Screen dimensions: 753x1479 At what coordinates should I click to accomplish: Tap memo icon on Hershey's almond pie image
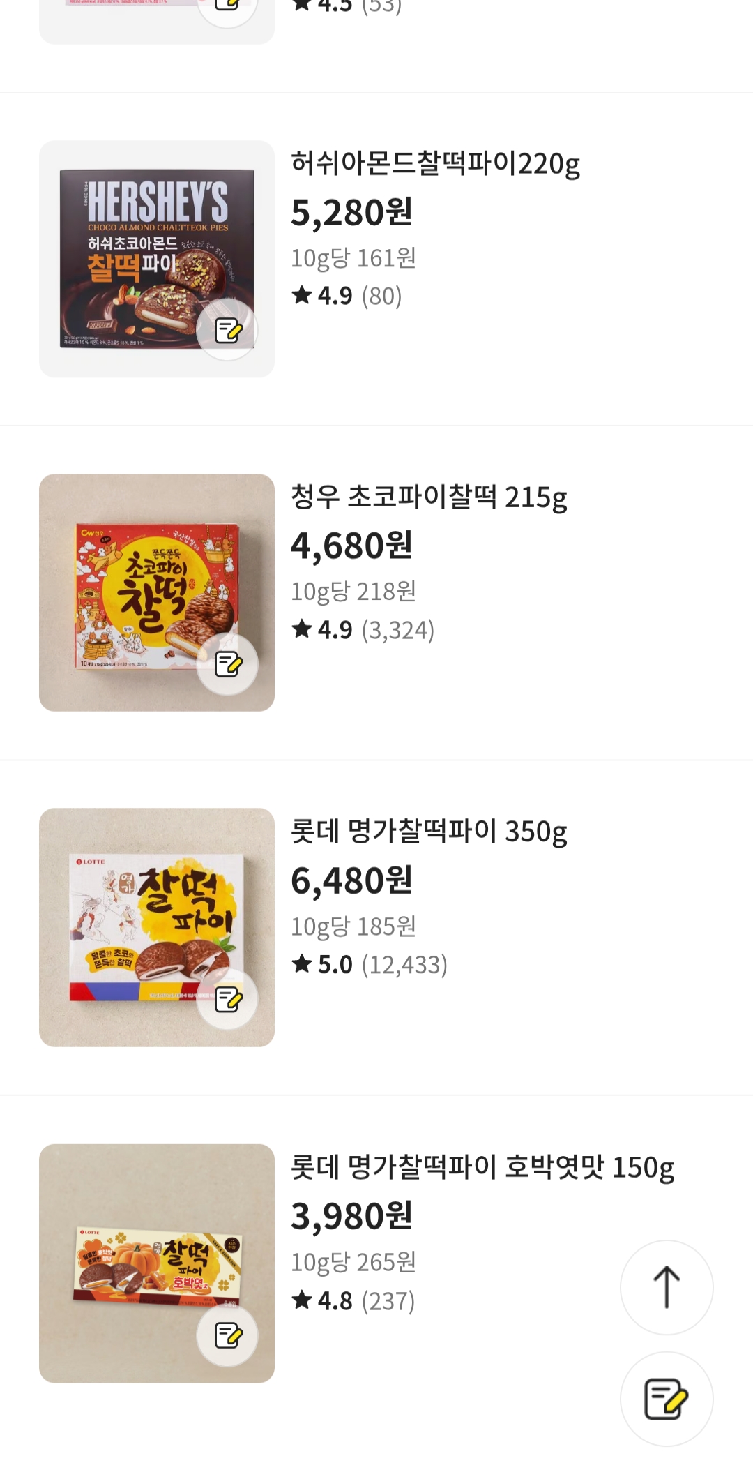(x=227, y=330)
